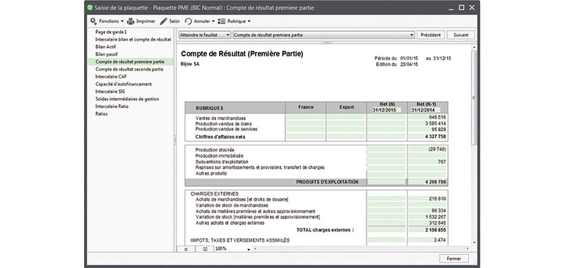Click the Saisir pencil icon
This screenshot has width=565, height=268.
tap(164, 21)
